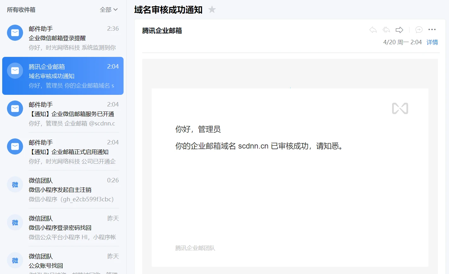Open the quick reply chat bubble icon
449x274 pixels.
point(419,29)
